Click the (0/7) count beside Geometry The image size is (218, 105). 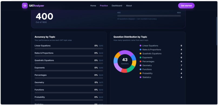pos(101,82)
